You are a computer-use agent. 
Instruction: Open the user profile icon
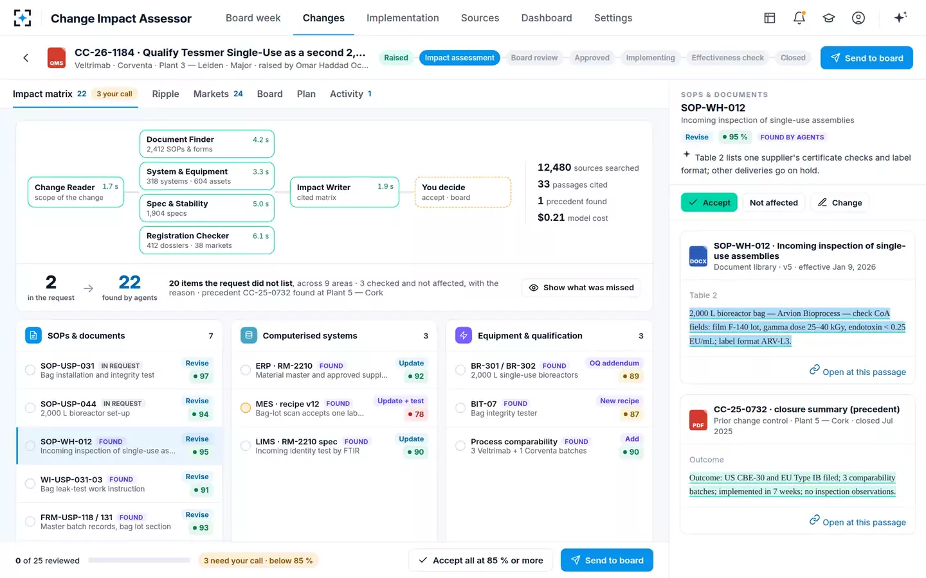858,18
